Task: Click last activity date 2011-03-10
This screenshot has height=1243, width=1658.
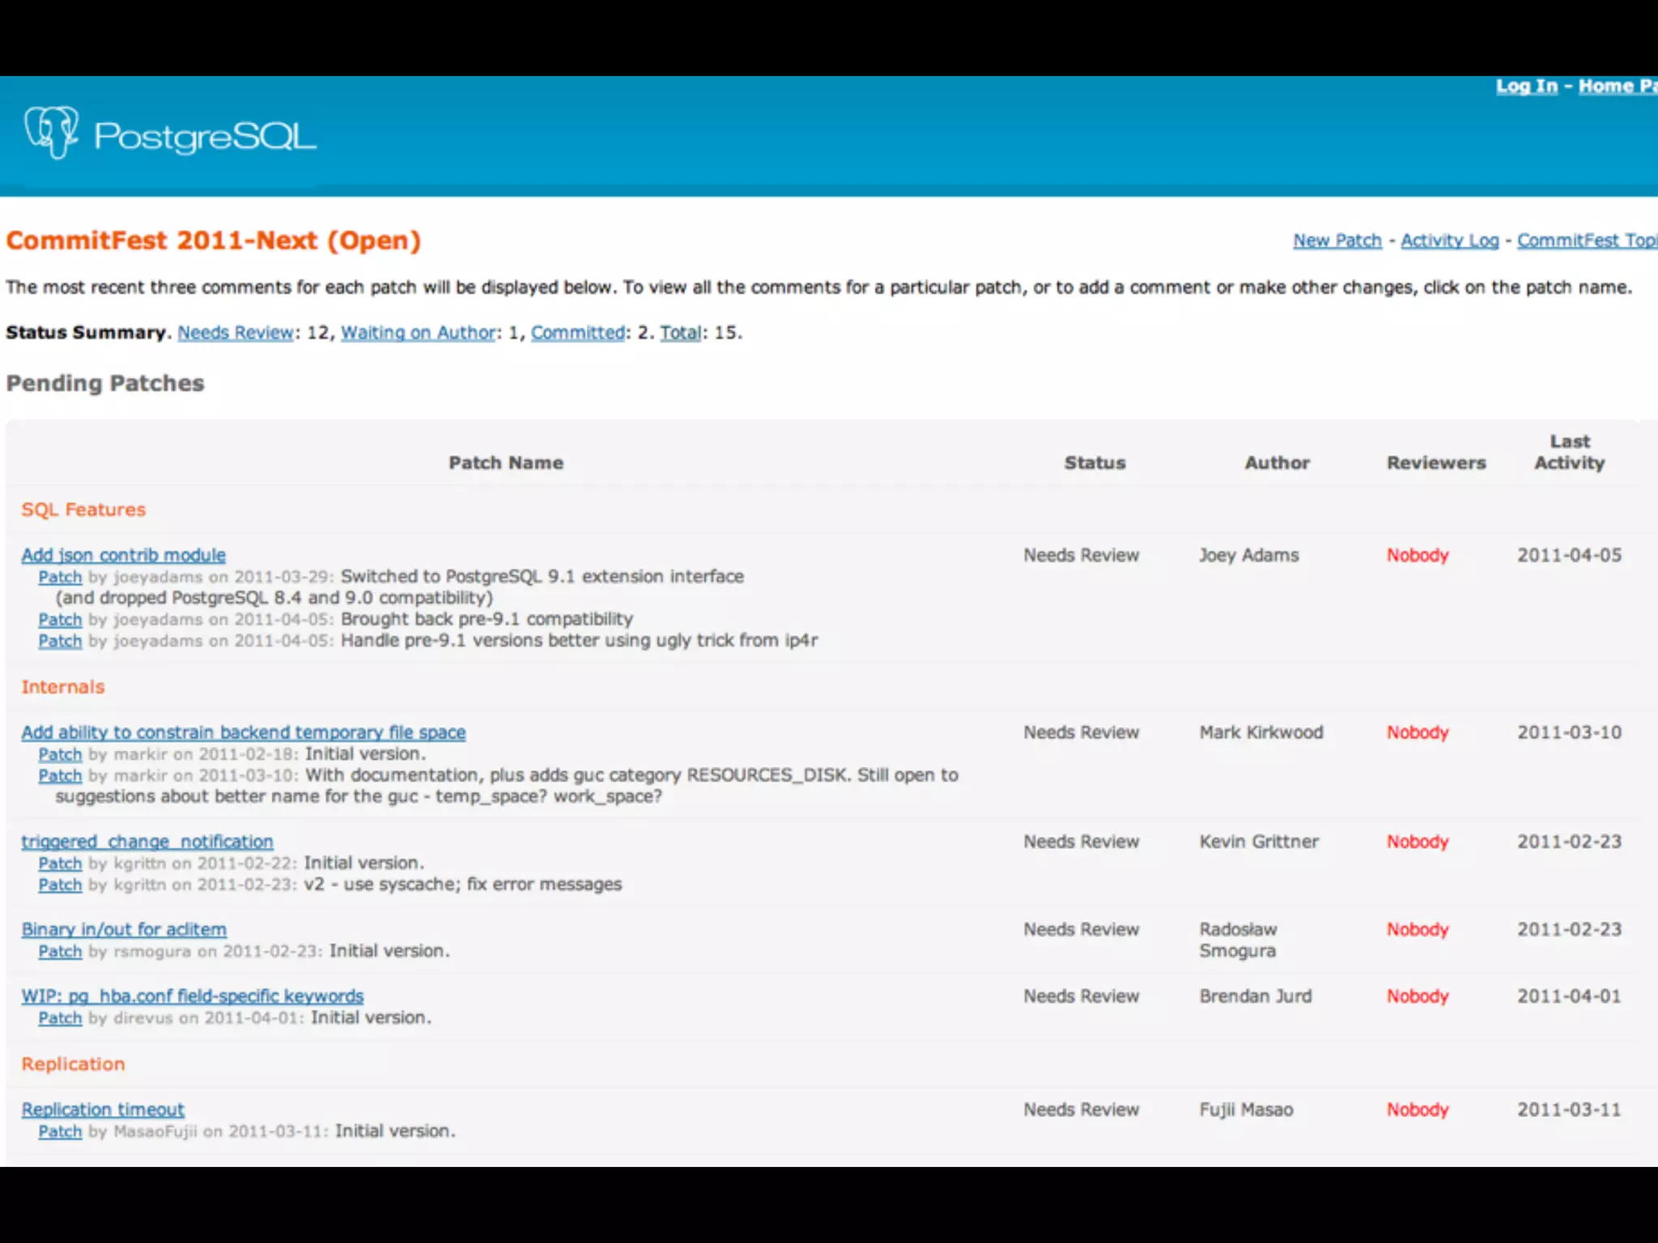Action: point(1569,732)
